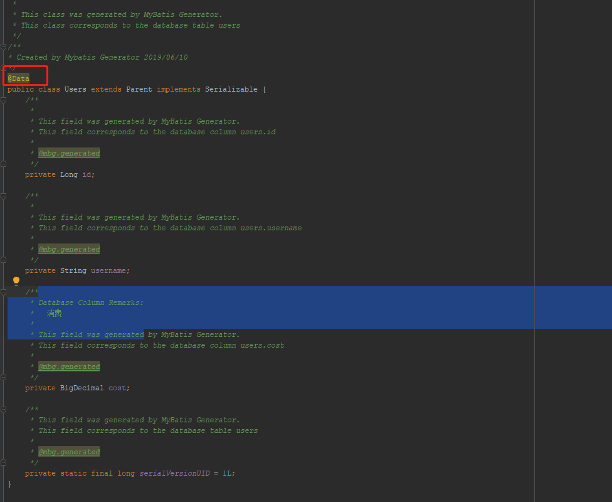The height and width of the screenshot is (502, 612).
Task: Click the 'cost' field name
Action: tap(117, 388)
